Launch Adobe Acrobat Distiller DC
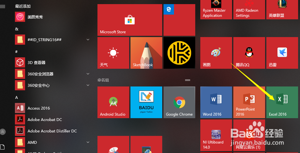 tap(53, 131)
